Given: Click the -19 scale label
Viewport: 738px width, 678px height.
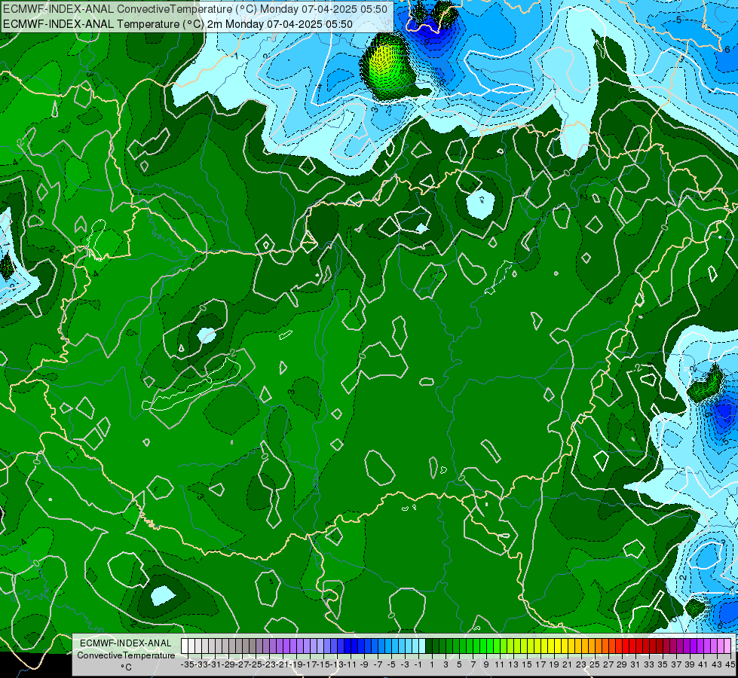Looking at the screenshot, I should (296, 665).
